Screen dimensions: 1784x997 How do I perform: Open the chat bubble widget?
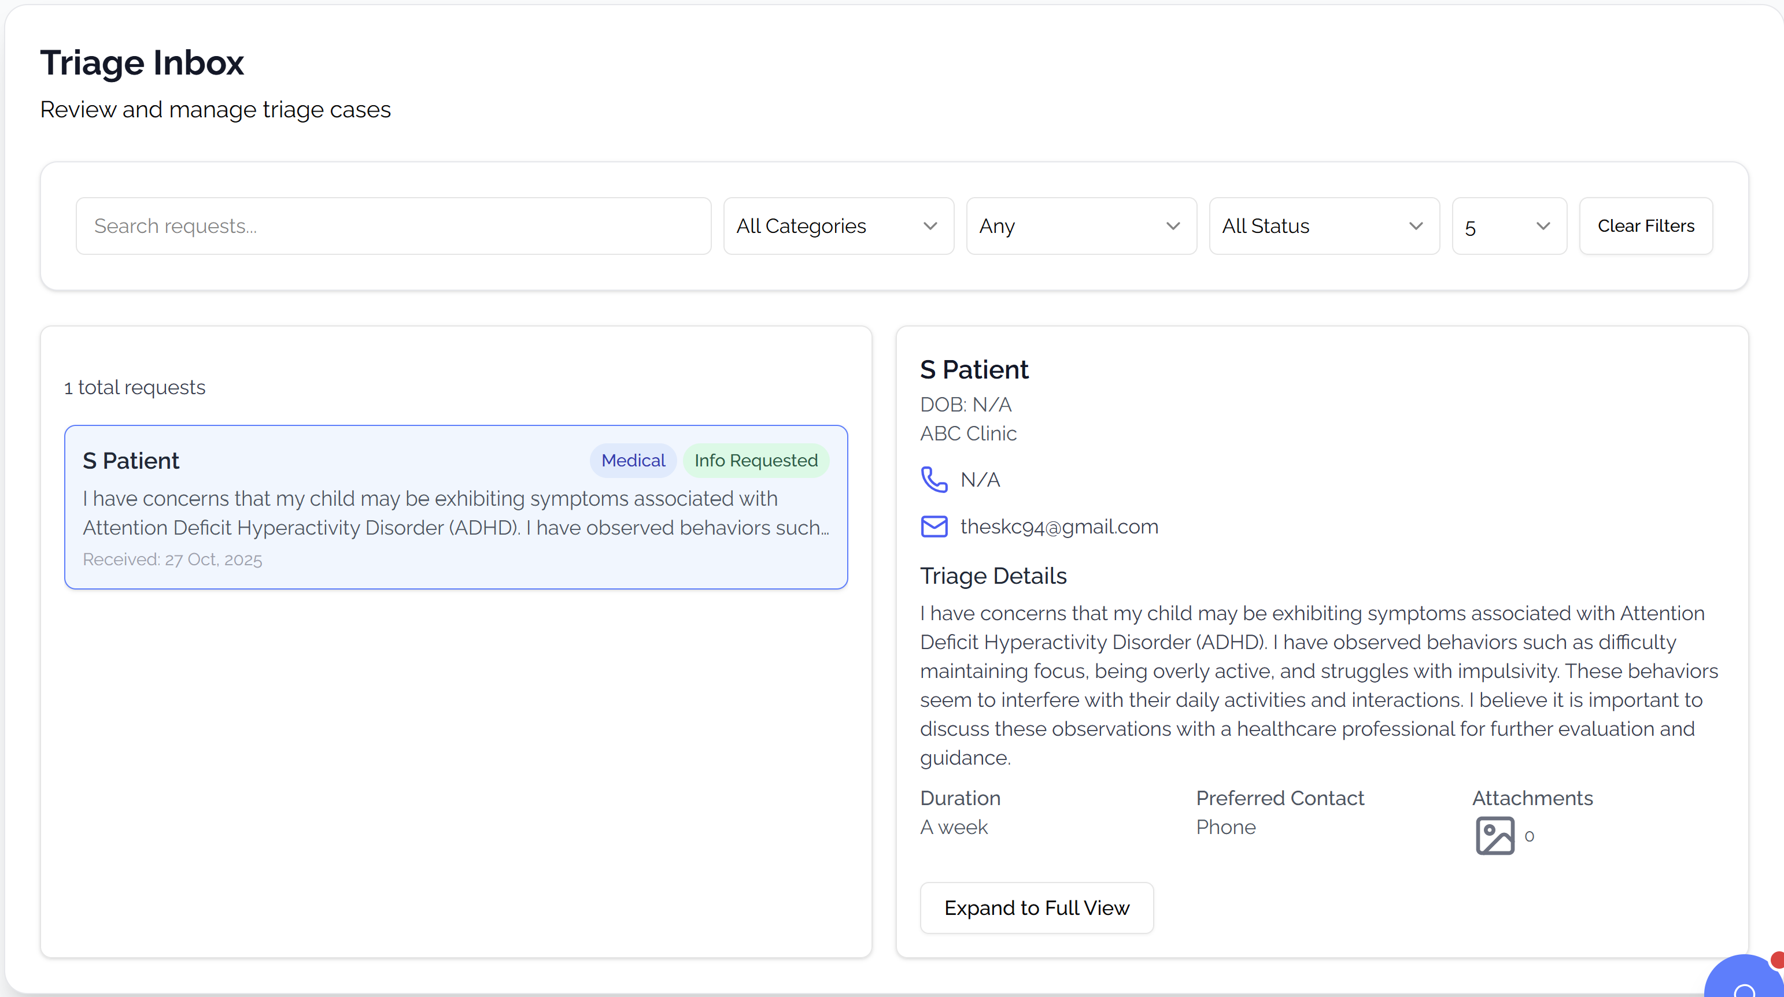click(x=1745, y=983)
